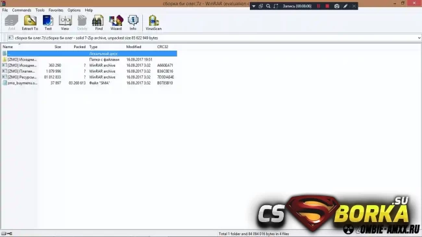This screenshot has width=422, height=237.
Task: Click the CRC32 value 7D3DAE4E
Action: (166, 77)
